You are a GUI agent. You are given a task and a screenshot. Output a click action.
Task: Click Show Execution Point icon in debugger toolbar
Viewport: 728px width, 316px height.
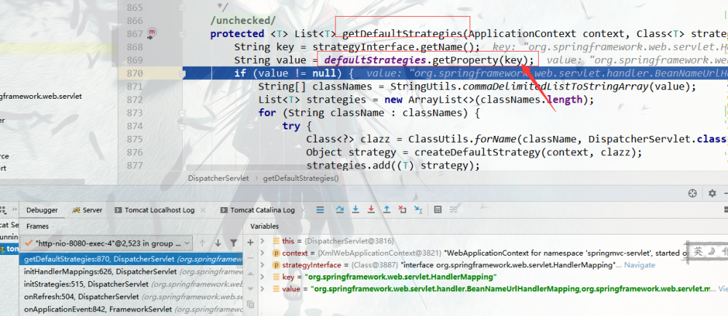(320, 210)
